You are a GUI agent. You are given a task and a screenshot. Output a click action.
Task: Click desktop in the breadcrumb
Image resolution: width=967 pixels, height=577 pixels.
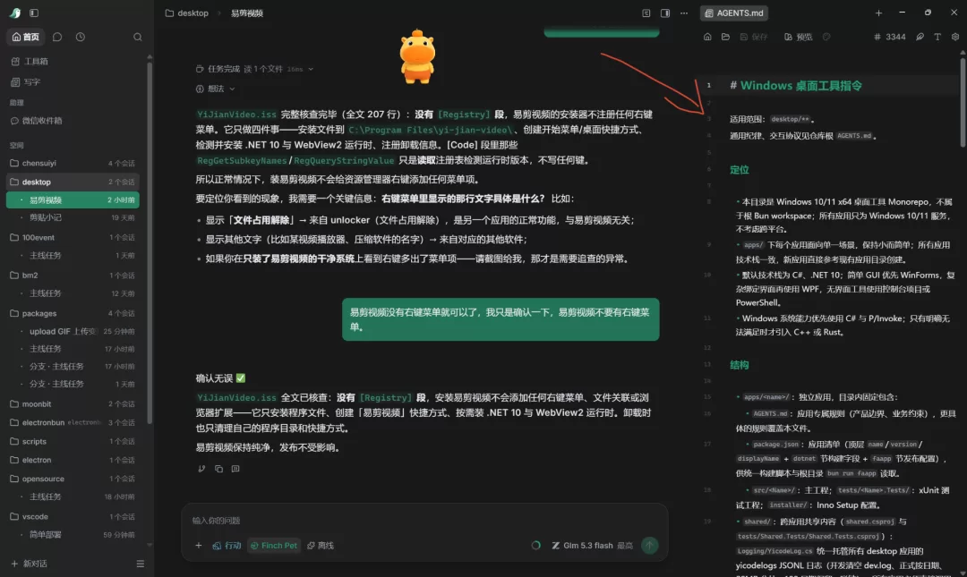(193, 13)
